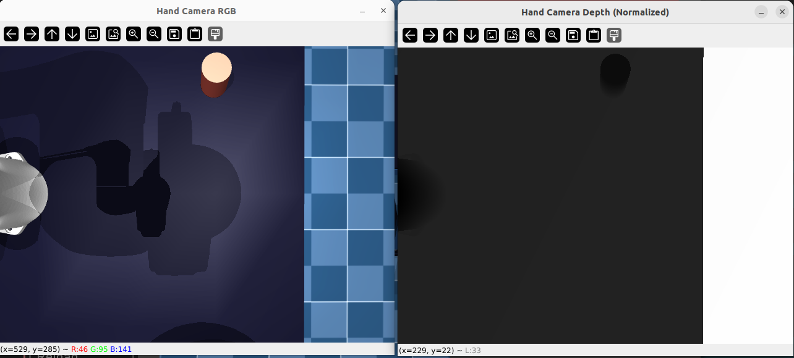The height and width of the screenshot is (358, 794).
Task: Minimize the Hand Camera RGB window
Action: click(x=362, y=11)
